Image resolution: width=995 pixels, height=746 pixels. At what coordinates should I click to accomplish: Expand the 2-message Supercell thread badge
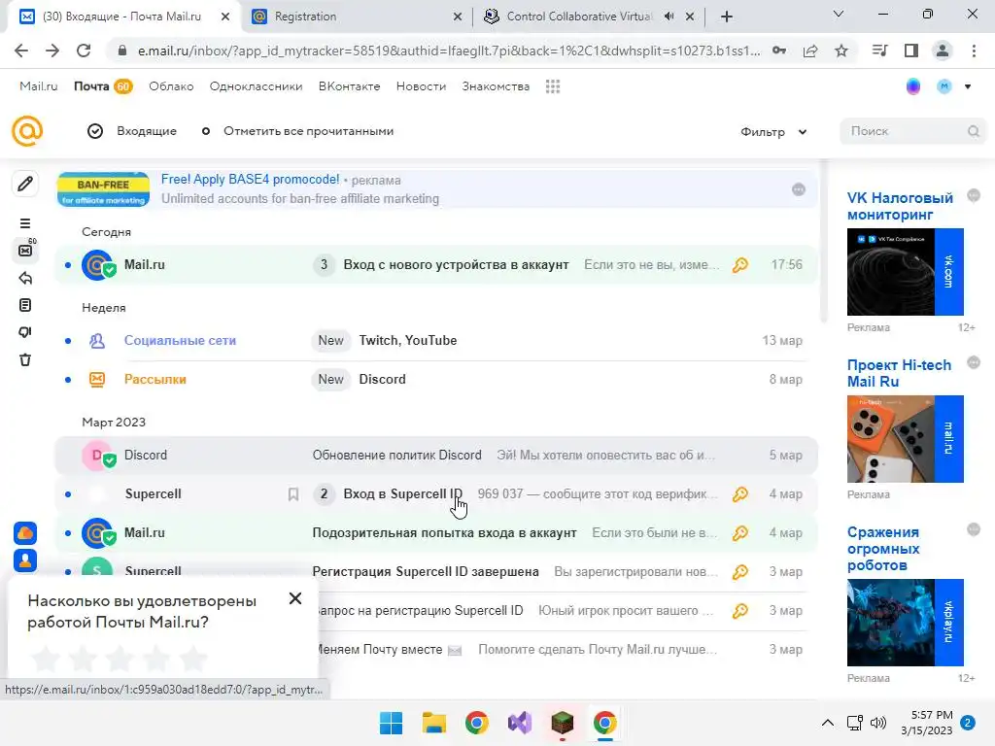tap(324, 493)
